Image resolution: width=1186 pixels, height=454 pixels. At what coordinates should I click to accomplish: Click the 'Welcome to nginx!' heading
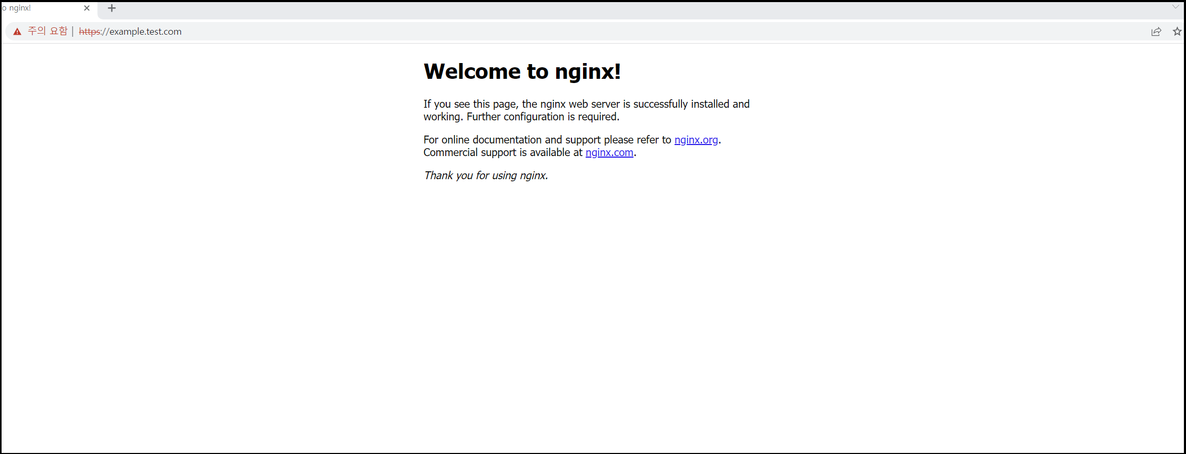[x=522, y=71]
